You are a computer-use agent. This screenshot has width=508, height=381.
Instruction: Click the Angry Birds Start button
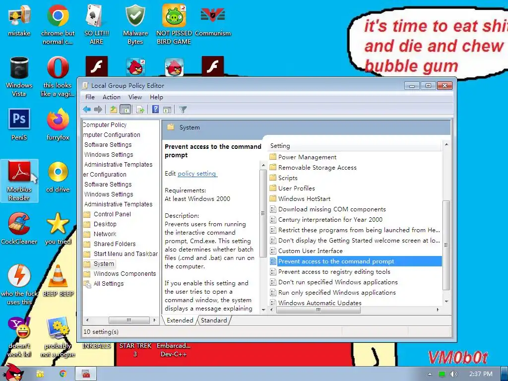[x=12, y=372]
